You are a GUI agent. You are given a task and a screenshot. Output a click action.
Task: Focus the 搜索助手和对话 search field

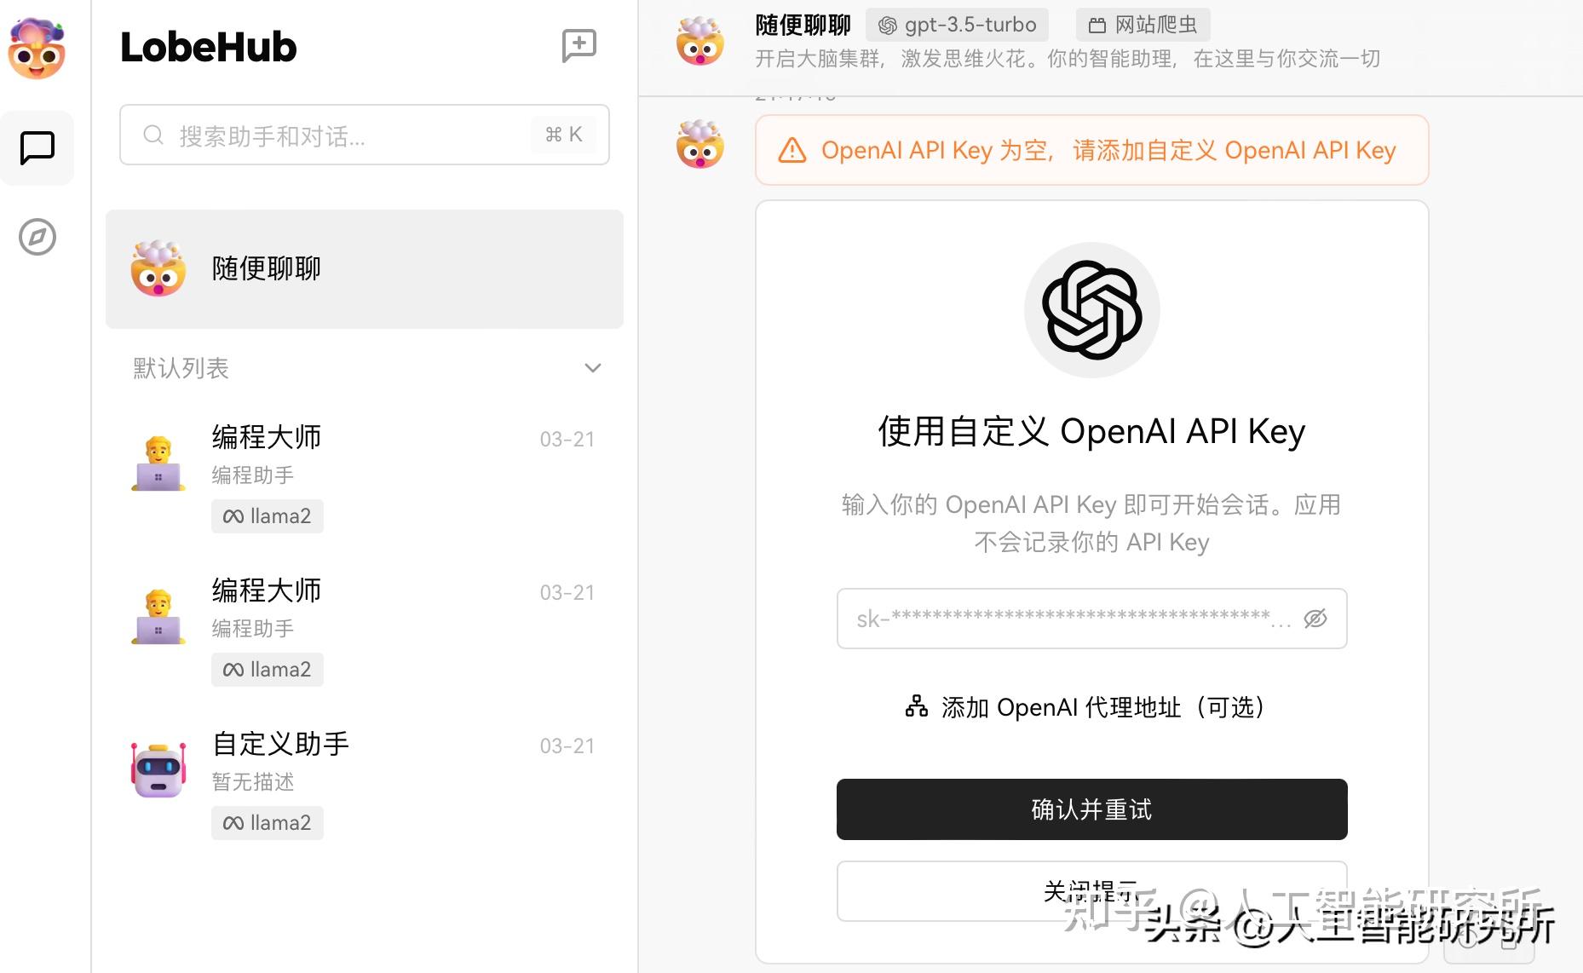[x=341, y=135]
